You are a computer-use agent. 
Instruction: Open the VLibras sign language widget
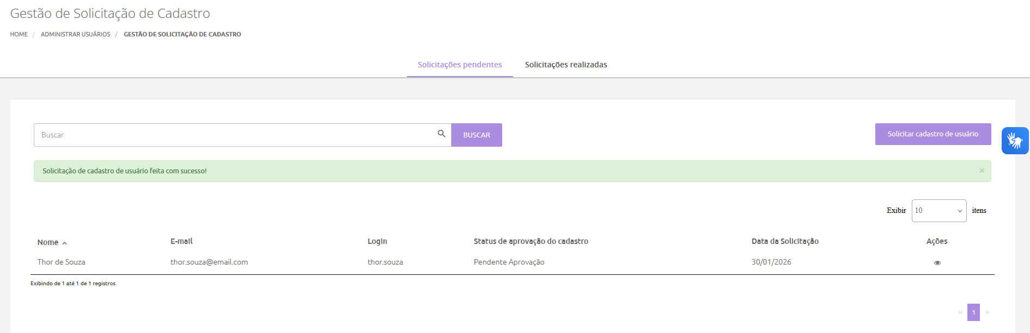[x=1015, y=141]
